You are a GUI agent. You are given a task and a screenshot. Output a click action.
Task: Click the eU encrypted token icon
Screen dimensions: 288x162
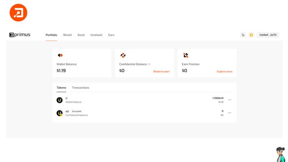pyautogui.click(x=59, y=113)
